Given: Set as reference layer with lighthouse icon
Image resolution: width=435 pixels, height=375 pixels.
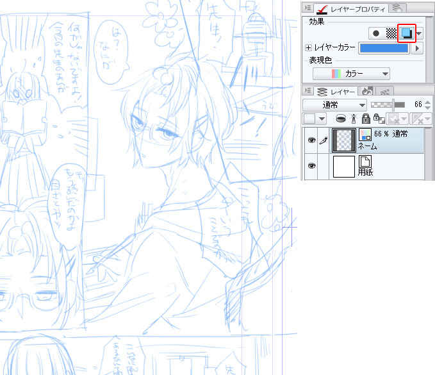Looking at the screenshot, I should point(354,119).
